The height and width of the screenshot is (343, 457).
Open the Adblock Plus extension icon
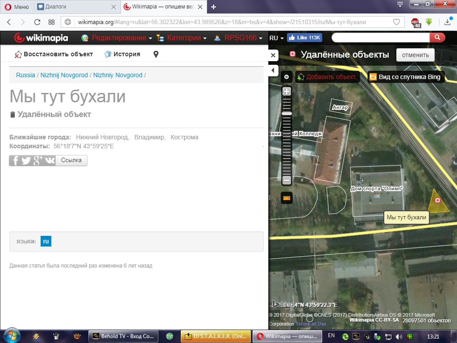[x=415, y=22]
